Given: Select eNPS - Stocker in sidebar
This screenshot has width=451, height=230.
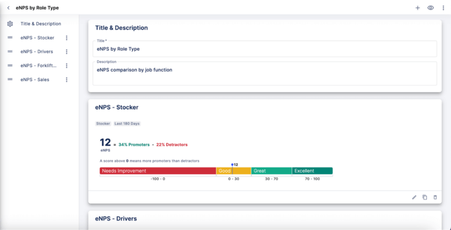Looking at the screenshot, I should [x=37, y=38].
